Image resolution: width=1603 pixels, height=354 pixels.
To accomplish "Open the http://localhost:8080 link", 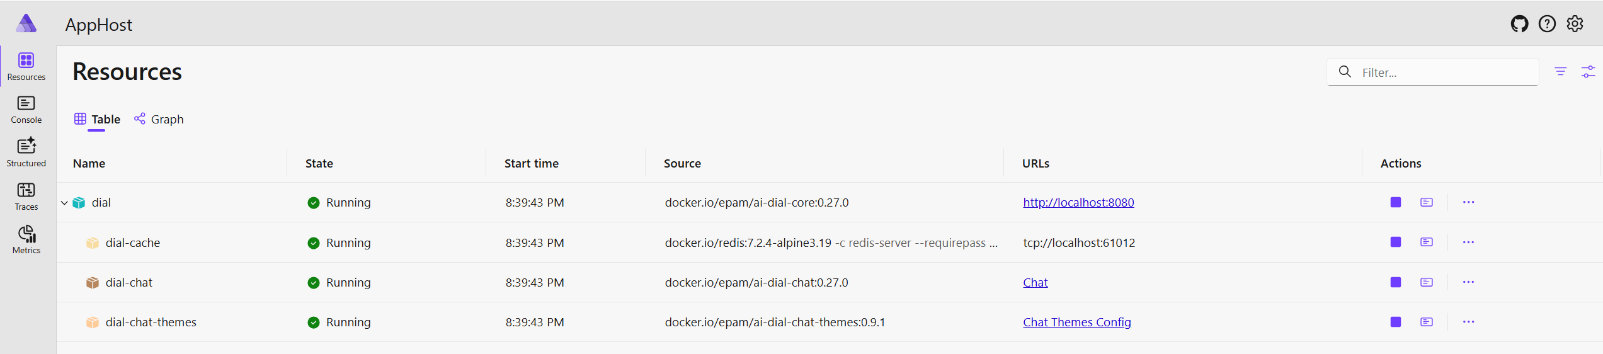I will click(1078, 202).
